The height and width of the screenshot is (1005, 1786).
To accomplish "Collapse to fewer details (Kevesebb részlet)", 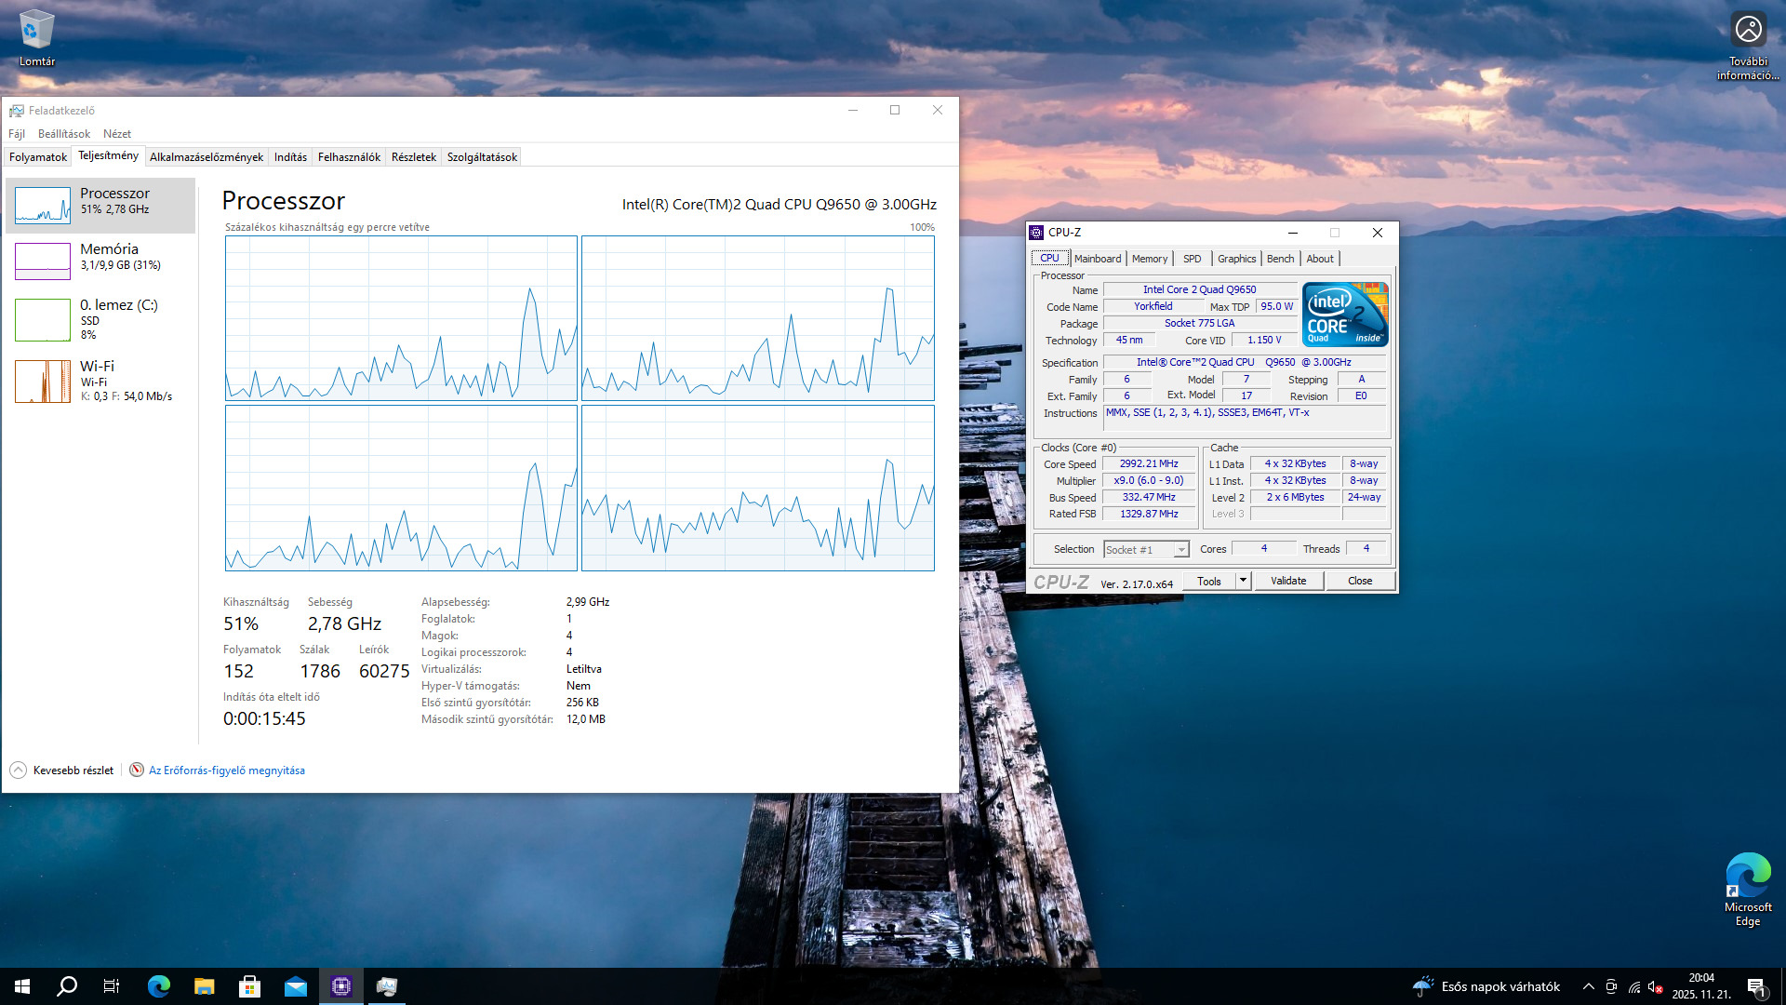I will pos(61,770).
